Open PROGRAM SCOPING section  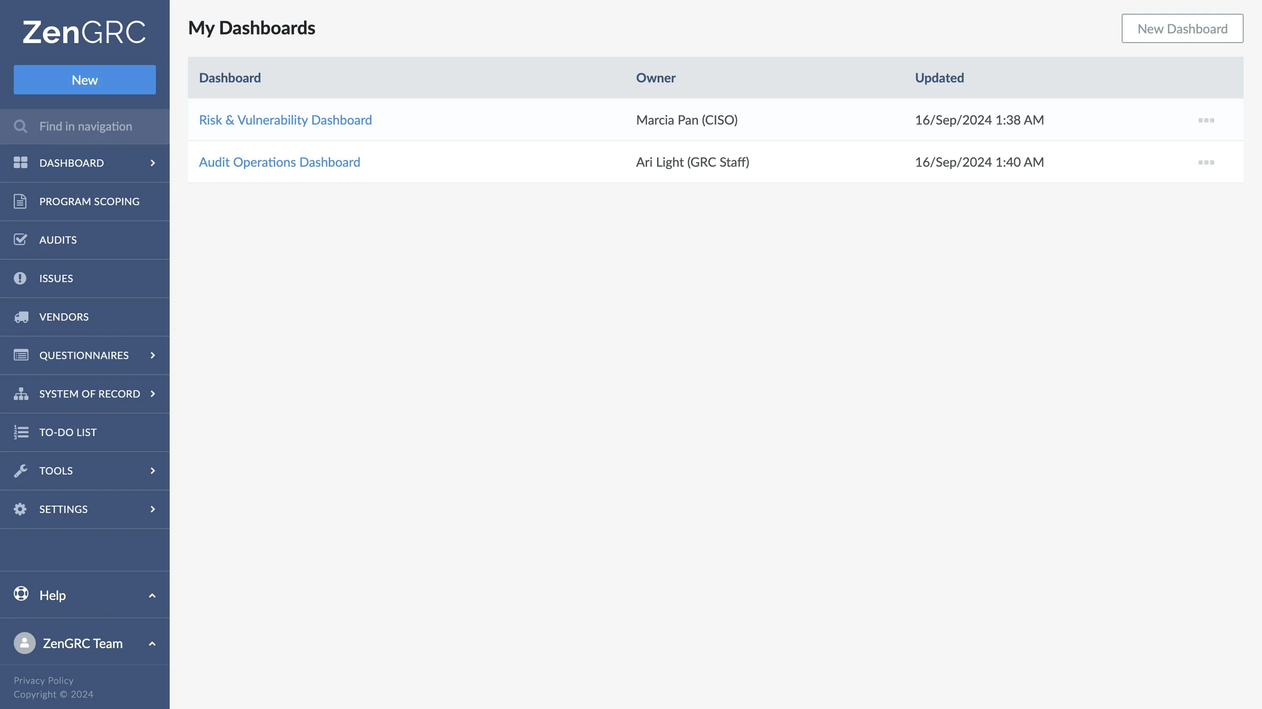pos(85,202)
